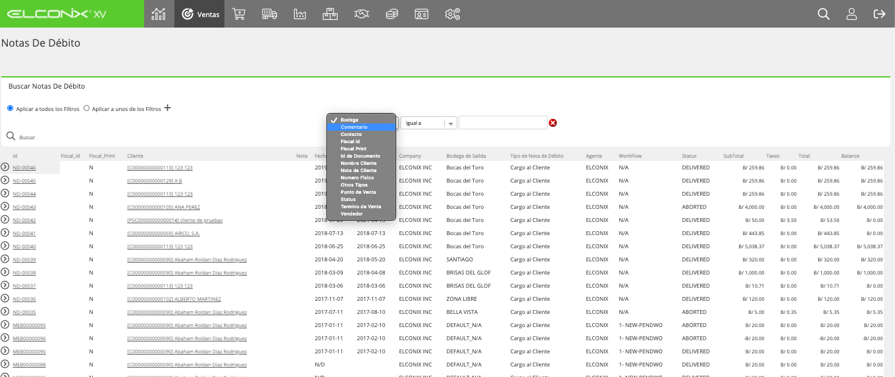Open the shopping cart purchases module
The height and width of the screenshot is (377, 895).
240,14
